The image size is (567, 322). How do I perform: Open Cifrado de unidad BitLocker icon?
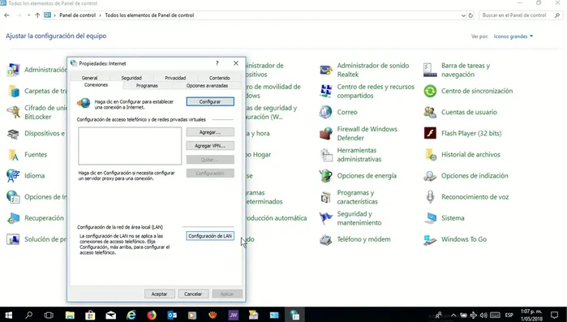pyautogui.click(x=13, y=112)
